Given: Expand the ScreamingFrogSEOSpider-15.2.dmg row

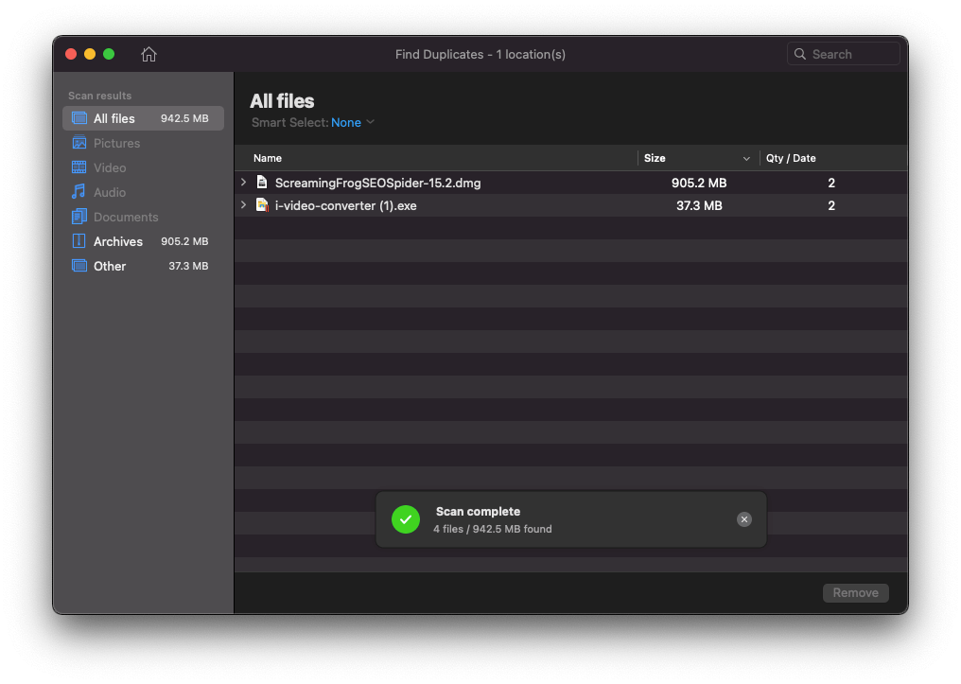Looking at the screenshot, I should point(243,182).
